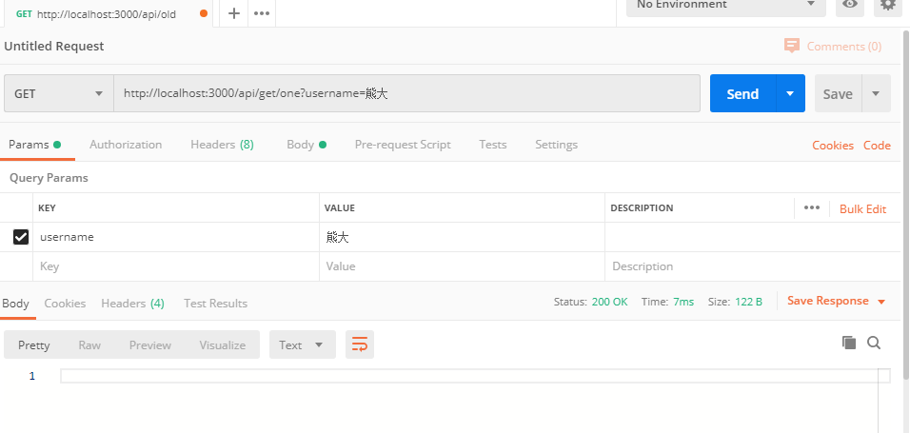Image resolution: width=910 pixels, height=433 pixels.
Task: Open the response Headers (4) tab
Action: pyautogui.click(x=133, y=303)
